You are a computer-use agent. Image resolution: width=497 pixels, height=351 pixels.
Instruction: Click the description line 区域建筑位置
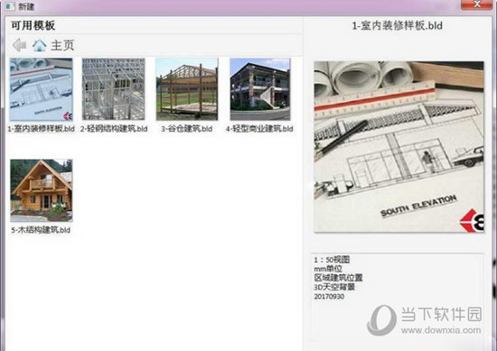338,278
